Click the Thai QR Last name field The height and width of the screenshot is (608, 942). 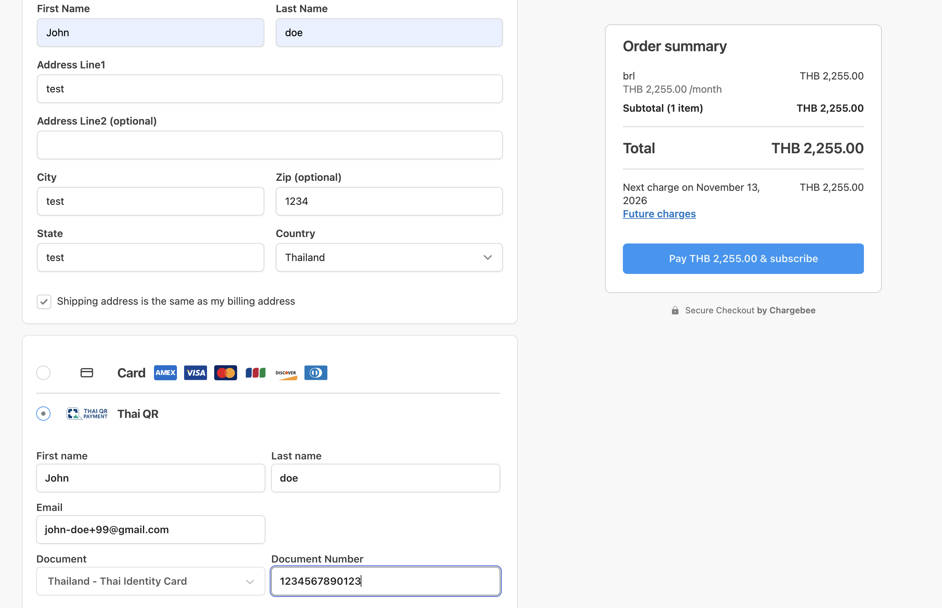pos(386,478)
